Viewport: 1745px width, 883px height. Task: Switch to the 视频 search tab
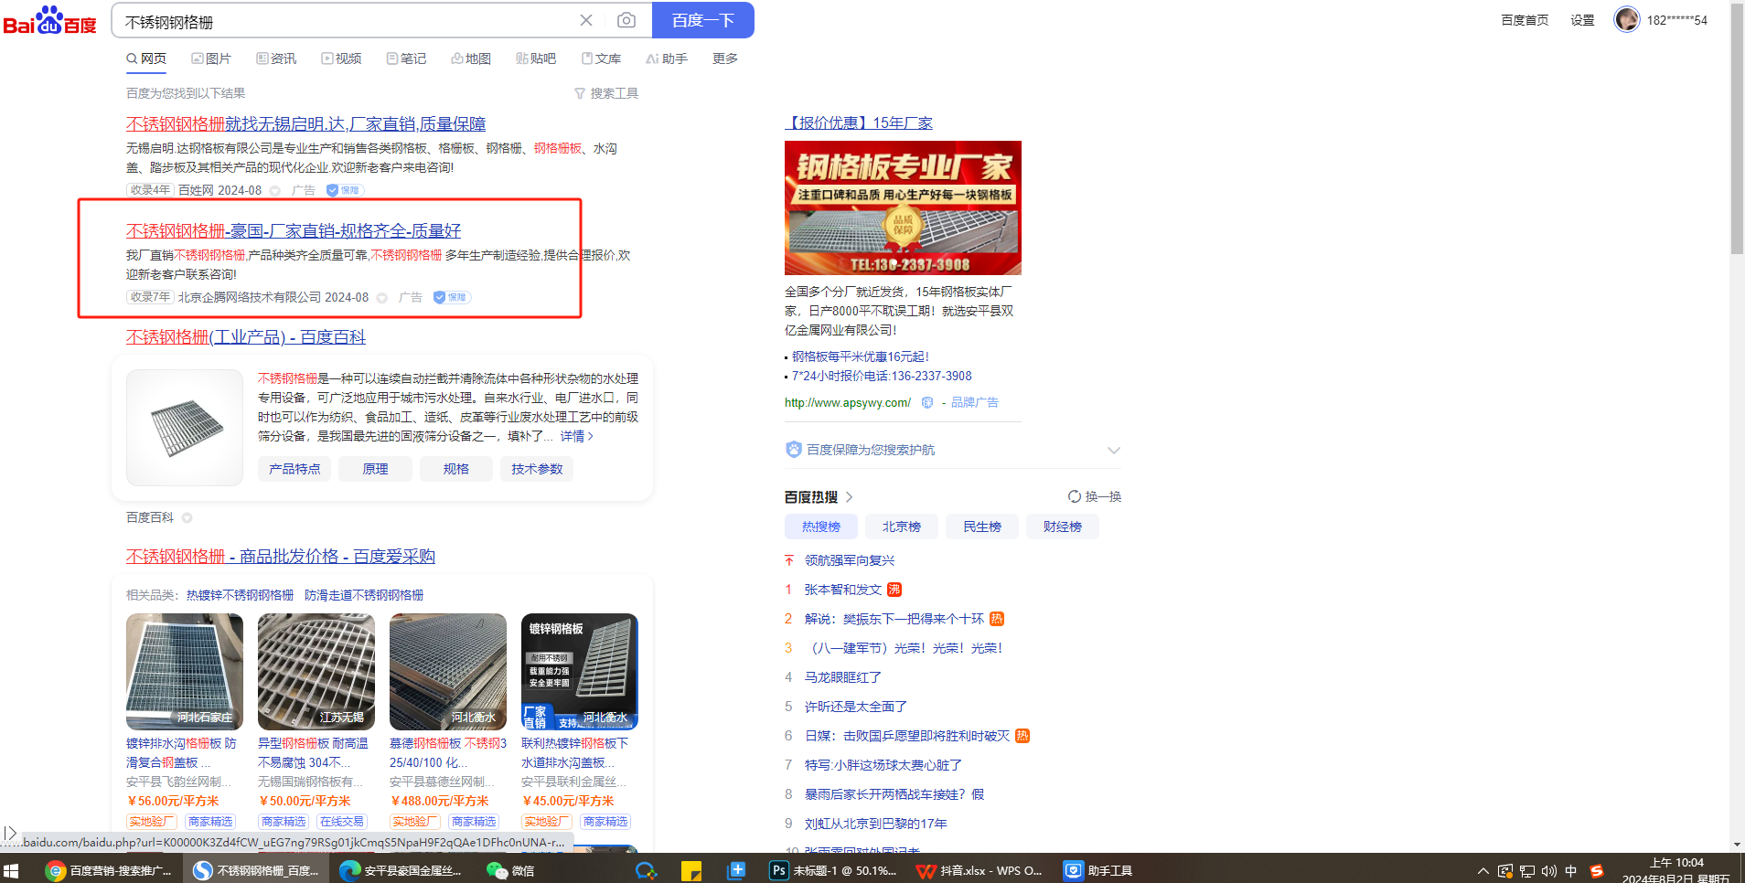point(341,59)
